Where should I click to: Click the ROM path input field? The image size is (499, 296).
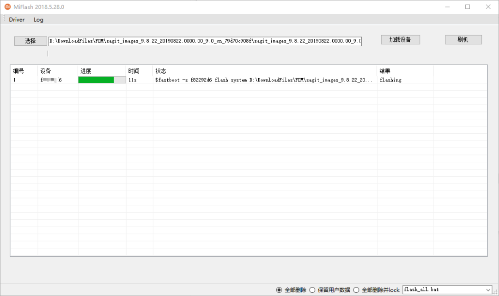[205, 41]
